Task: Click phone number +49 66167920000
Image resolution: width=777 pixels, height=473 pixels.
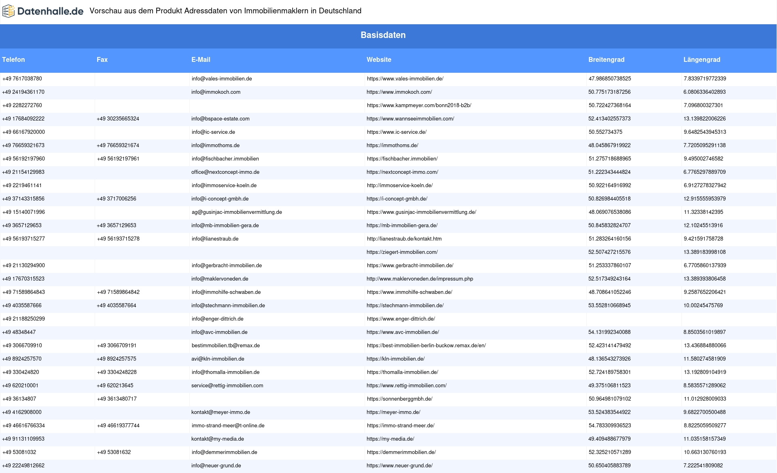Action: click(23, 132)
